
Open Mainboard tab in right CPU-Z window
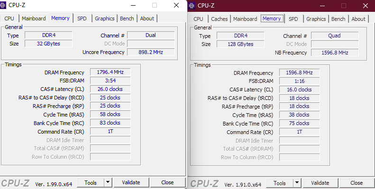245,19
